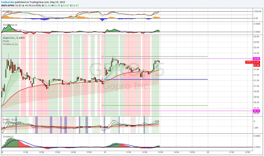Click the magenta 52.00 price level tag
The image size is (264, 156).
click(256, 59)
